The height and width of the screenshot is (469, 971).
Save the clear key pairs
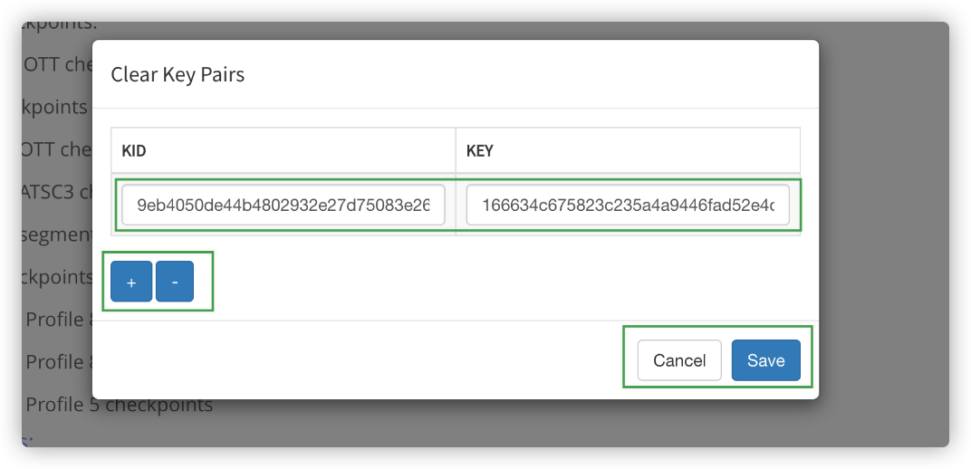pos(765,360)
